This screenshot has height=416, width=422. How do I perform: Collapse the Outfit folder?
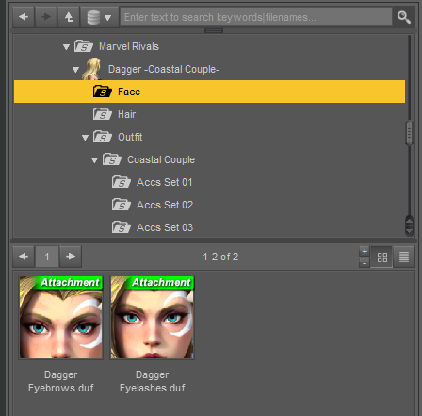coord(85,138)
